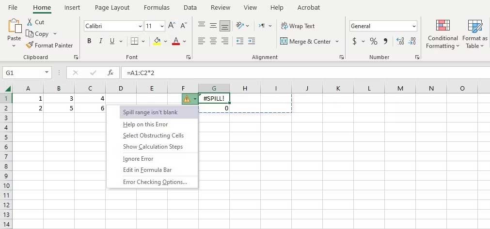The height and width of the screenshot is (229, 490).
Task: Cancel formula entry X icon
Action: pos(75,73)
